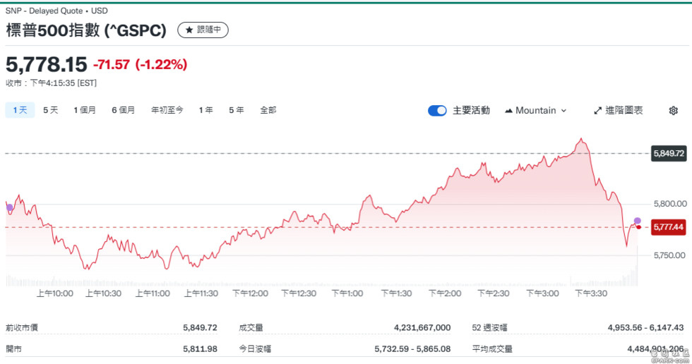Click the 前收市價 value 5,849.72
Image resolution: width=692 pixels, height=364 pixels.
coord(200,327)
